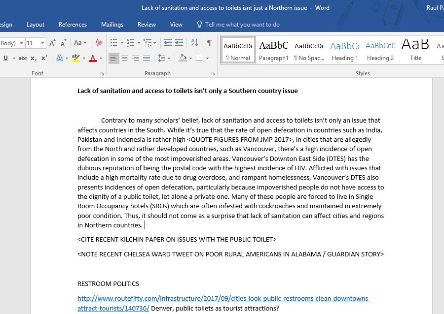Decrease font size with Shrink Font icon
This screenshot has height=314, width=444.
coord(64,43)
